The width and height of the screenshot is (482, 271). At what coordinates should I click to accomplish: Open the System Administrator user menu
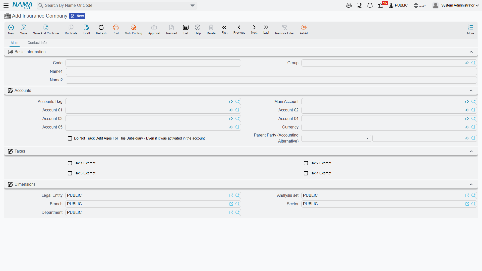click(x=456, y=5)
